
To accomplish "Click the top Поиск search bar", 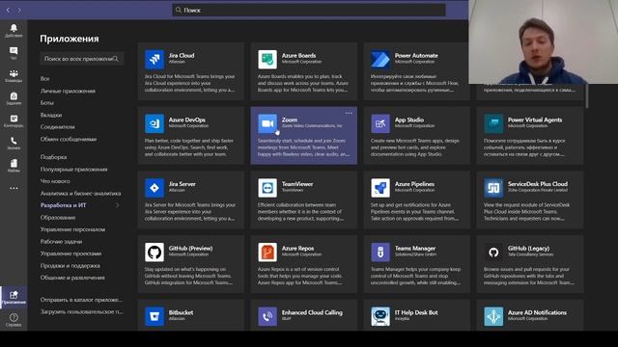I will coord(309,10).
